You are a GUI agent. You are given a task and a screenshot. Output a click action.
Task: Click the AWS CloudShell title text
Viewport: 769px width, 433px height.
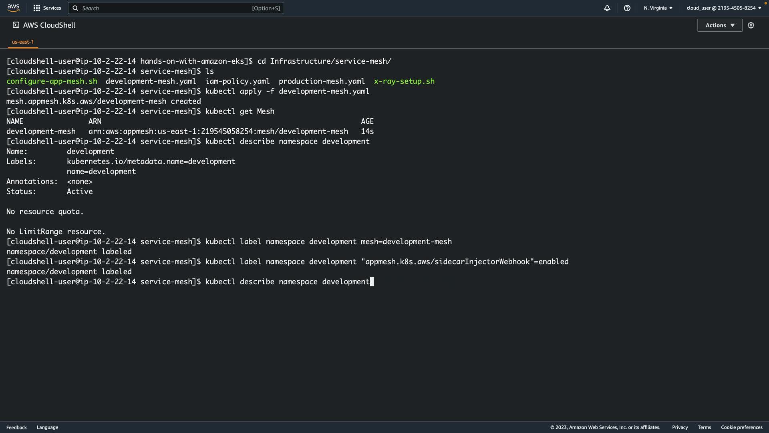point(49,25)
